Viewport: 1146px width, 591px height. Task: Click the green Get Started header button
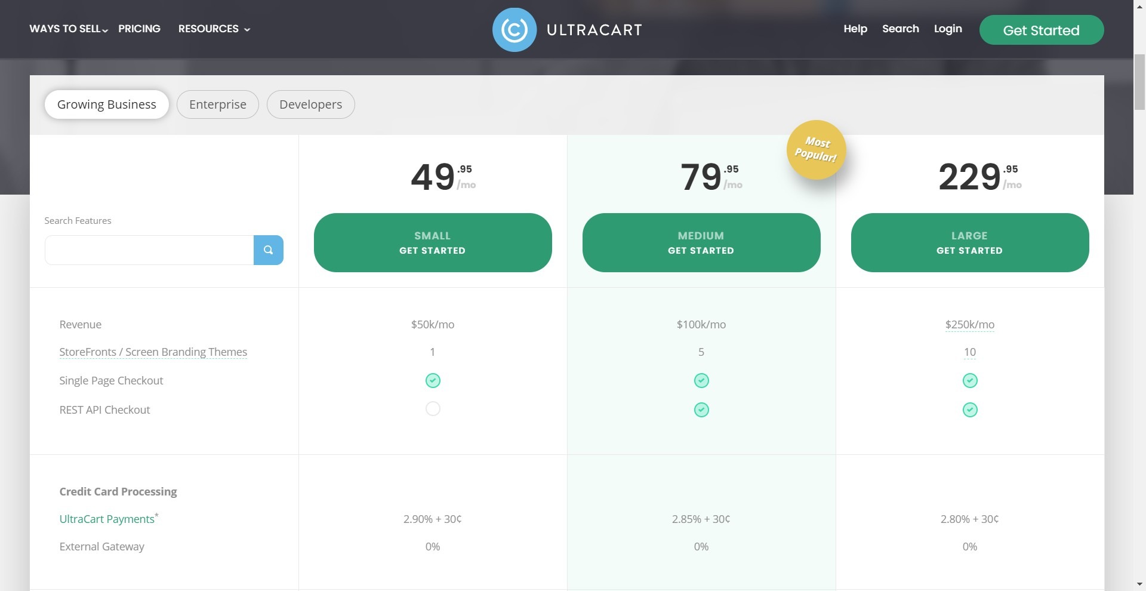1042,30
